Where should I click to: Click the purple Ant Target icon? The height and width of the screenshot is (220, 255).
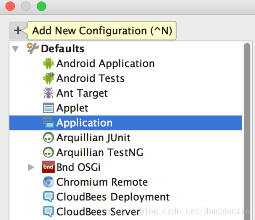(48, 93)
